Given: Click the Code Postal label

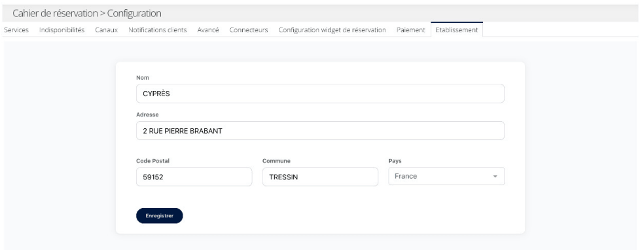Looking at the screenshot, I should pos(152,161).
